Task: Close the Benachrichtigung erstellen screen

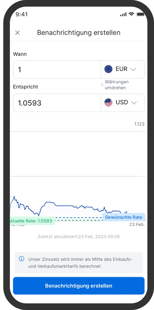Action: (x=18, y=33)
